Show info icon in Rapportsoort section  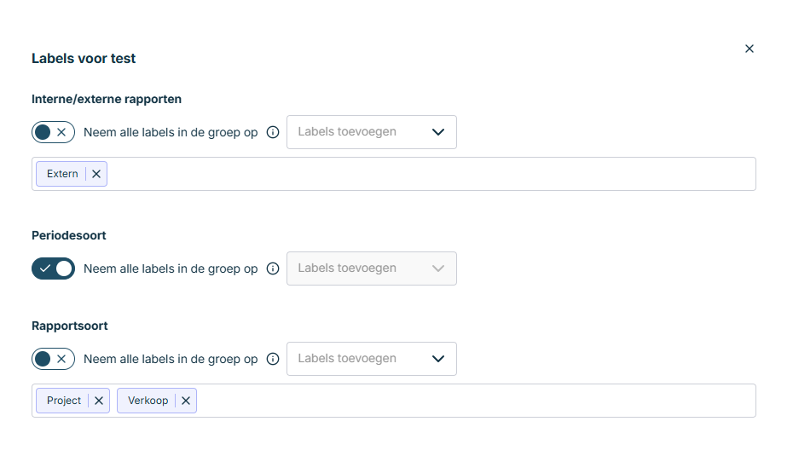(x=273, y=359)
